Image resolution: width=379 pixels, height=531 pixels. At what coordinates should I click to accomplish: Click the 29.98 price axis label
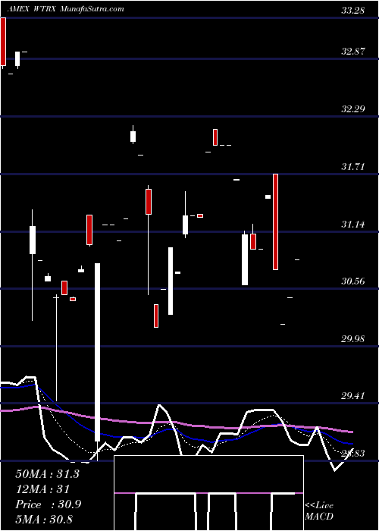coord(352,338)
